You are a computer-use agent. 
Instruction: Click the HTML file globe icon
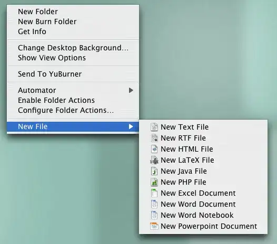point(154,149)
